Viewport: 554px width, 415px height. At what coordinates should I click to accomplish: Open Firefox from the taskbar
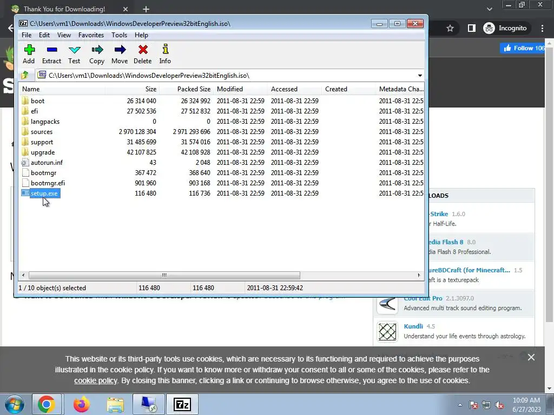pyautogui.click(x=82, y=404)
